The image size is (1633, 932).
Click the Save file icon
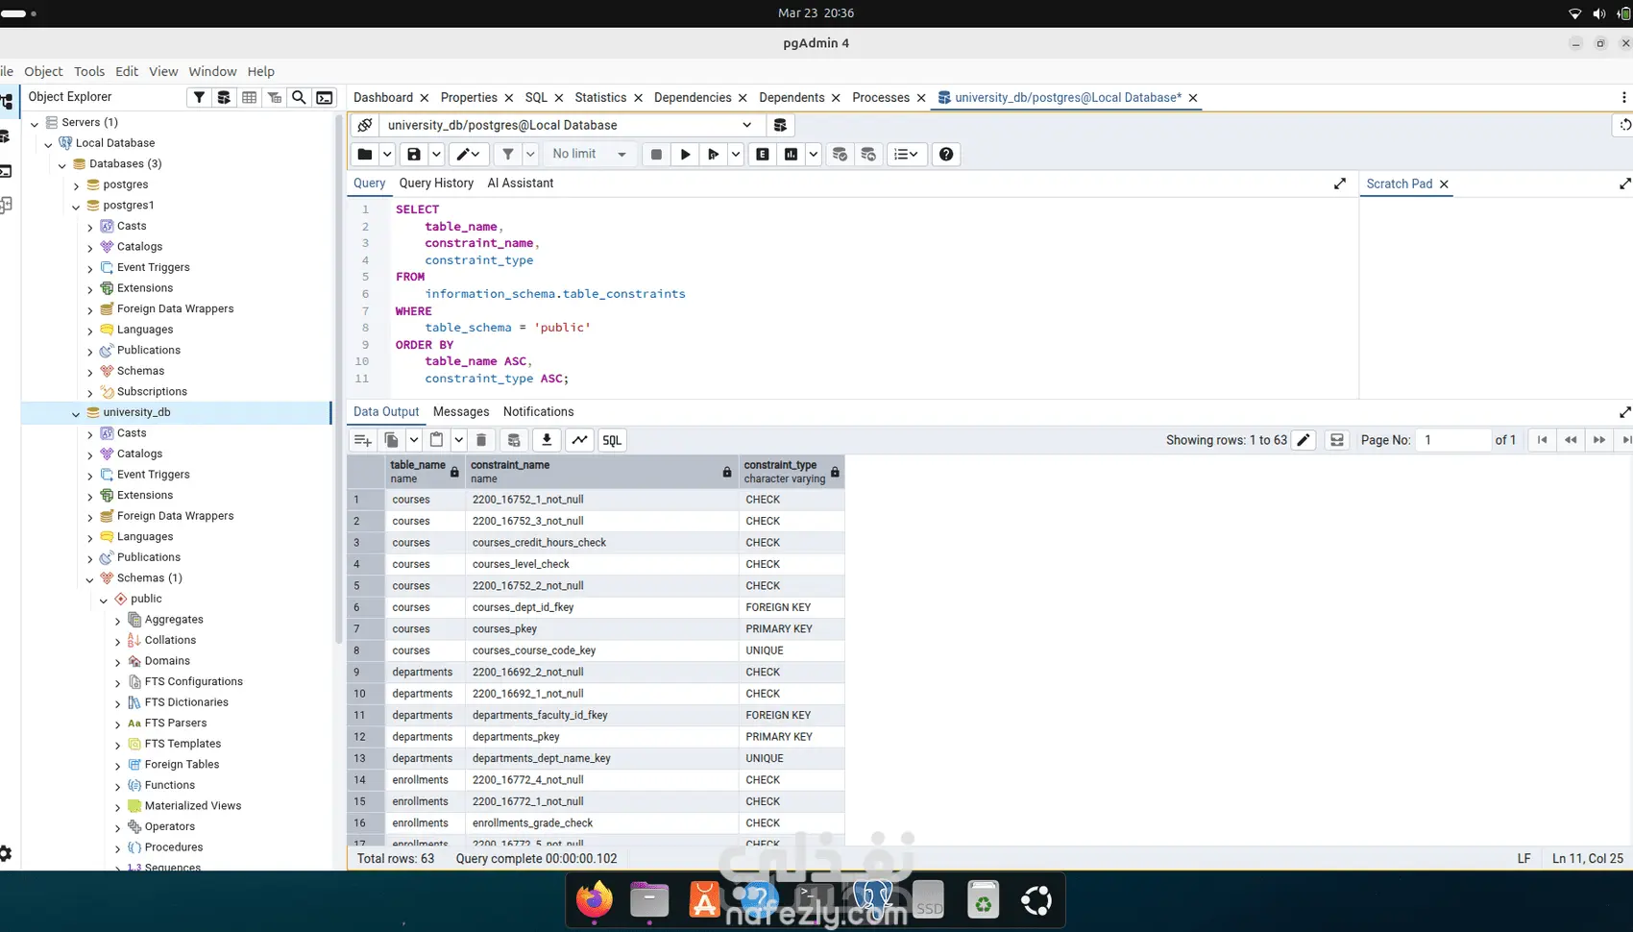(x=414, y=155)
